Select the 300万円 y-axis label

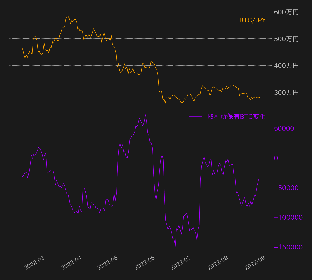[286, 93]
